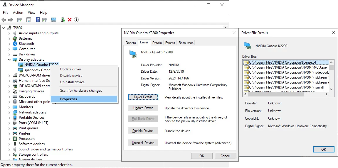
Task: Switch to the Events tab
Action: tap(170, 43)
